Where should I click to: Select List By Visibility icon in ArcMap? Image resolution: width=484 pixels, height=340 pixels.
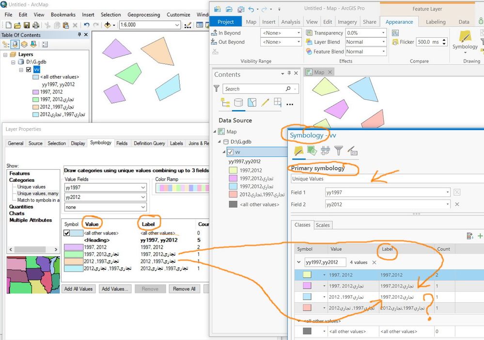click(x=24, y=45)
